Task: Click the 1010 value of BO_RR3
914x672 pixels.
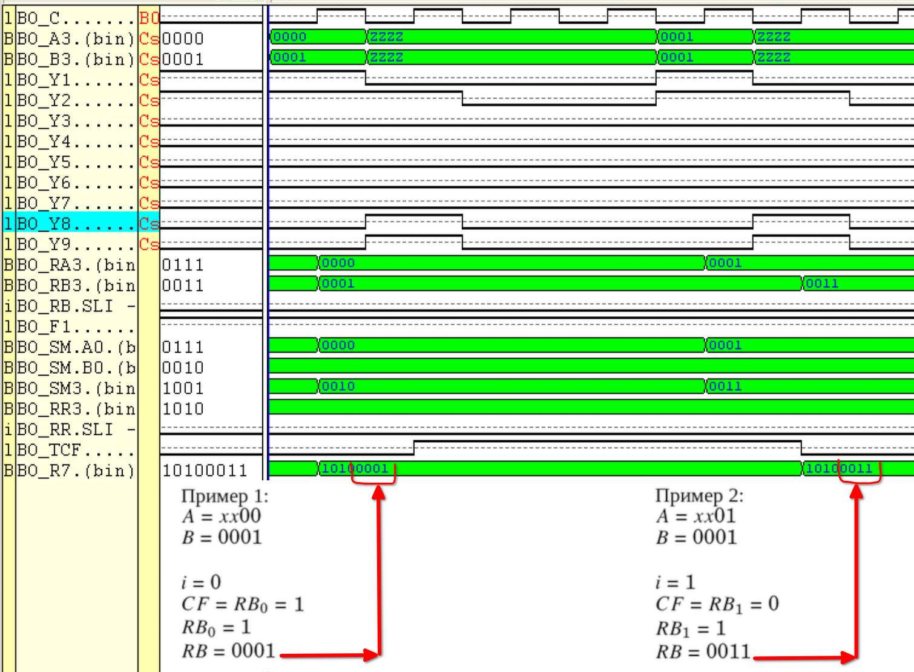Action: click(183, 409)
